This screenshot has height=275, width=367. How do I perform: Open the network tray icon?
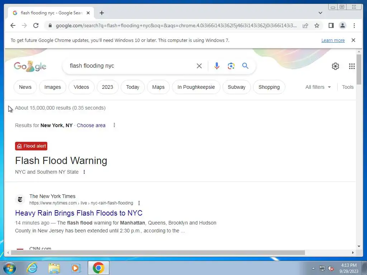tap(322, 268)
